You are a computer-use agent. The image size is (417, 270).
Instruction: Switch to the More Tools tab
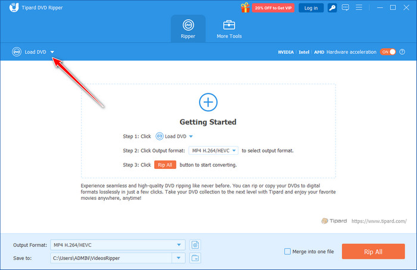click(x=229, y=29)
